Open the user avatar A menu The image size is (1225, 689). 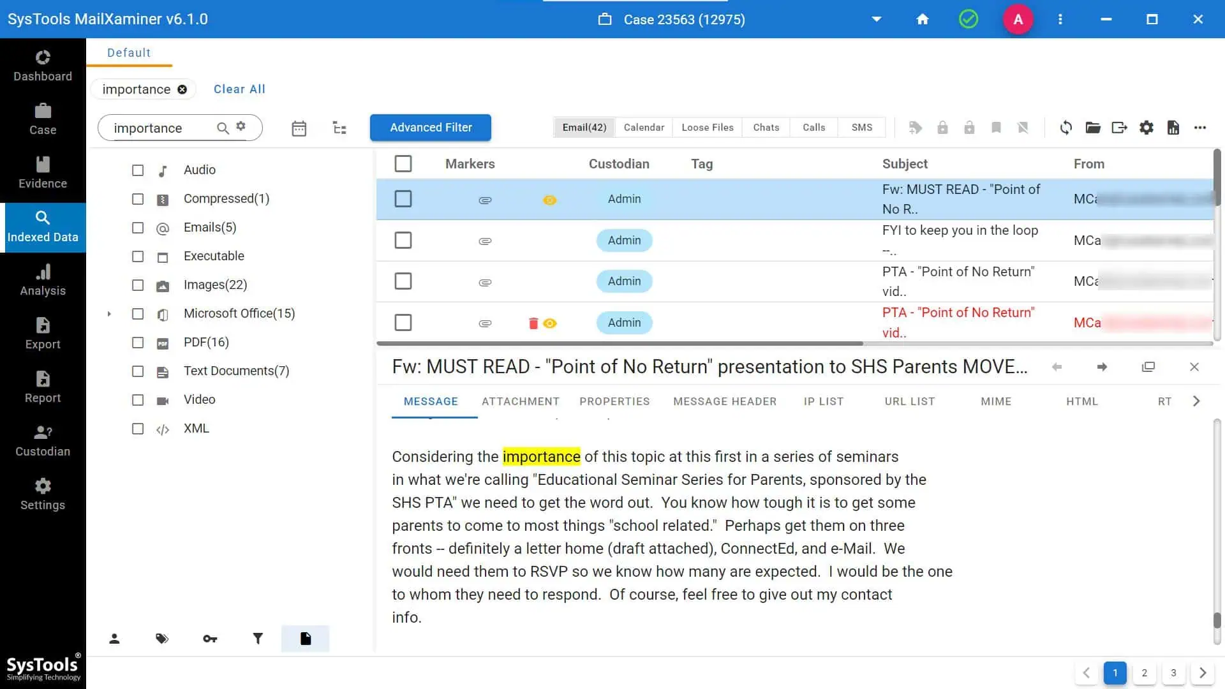point(1018,19)
